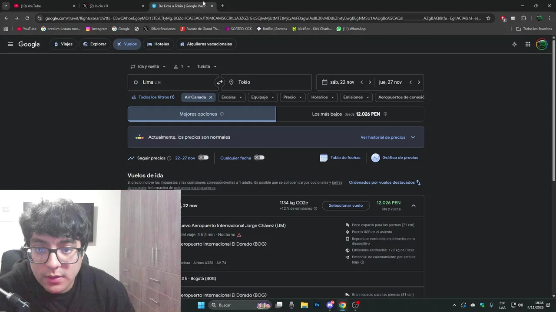Open the Horarios filter dropdown
This screenshot has width=556, height=312.
pyautogui.click(x=322, y=97)
